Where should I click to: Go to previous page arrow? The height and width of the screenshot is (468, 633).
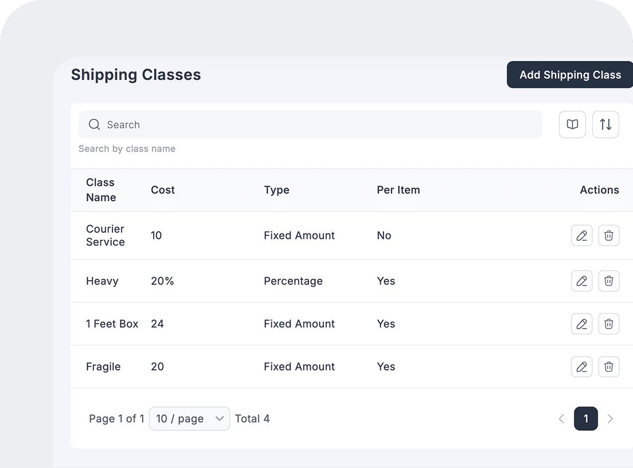click(x=561, y=419)
